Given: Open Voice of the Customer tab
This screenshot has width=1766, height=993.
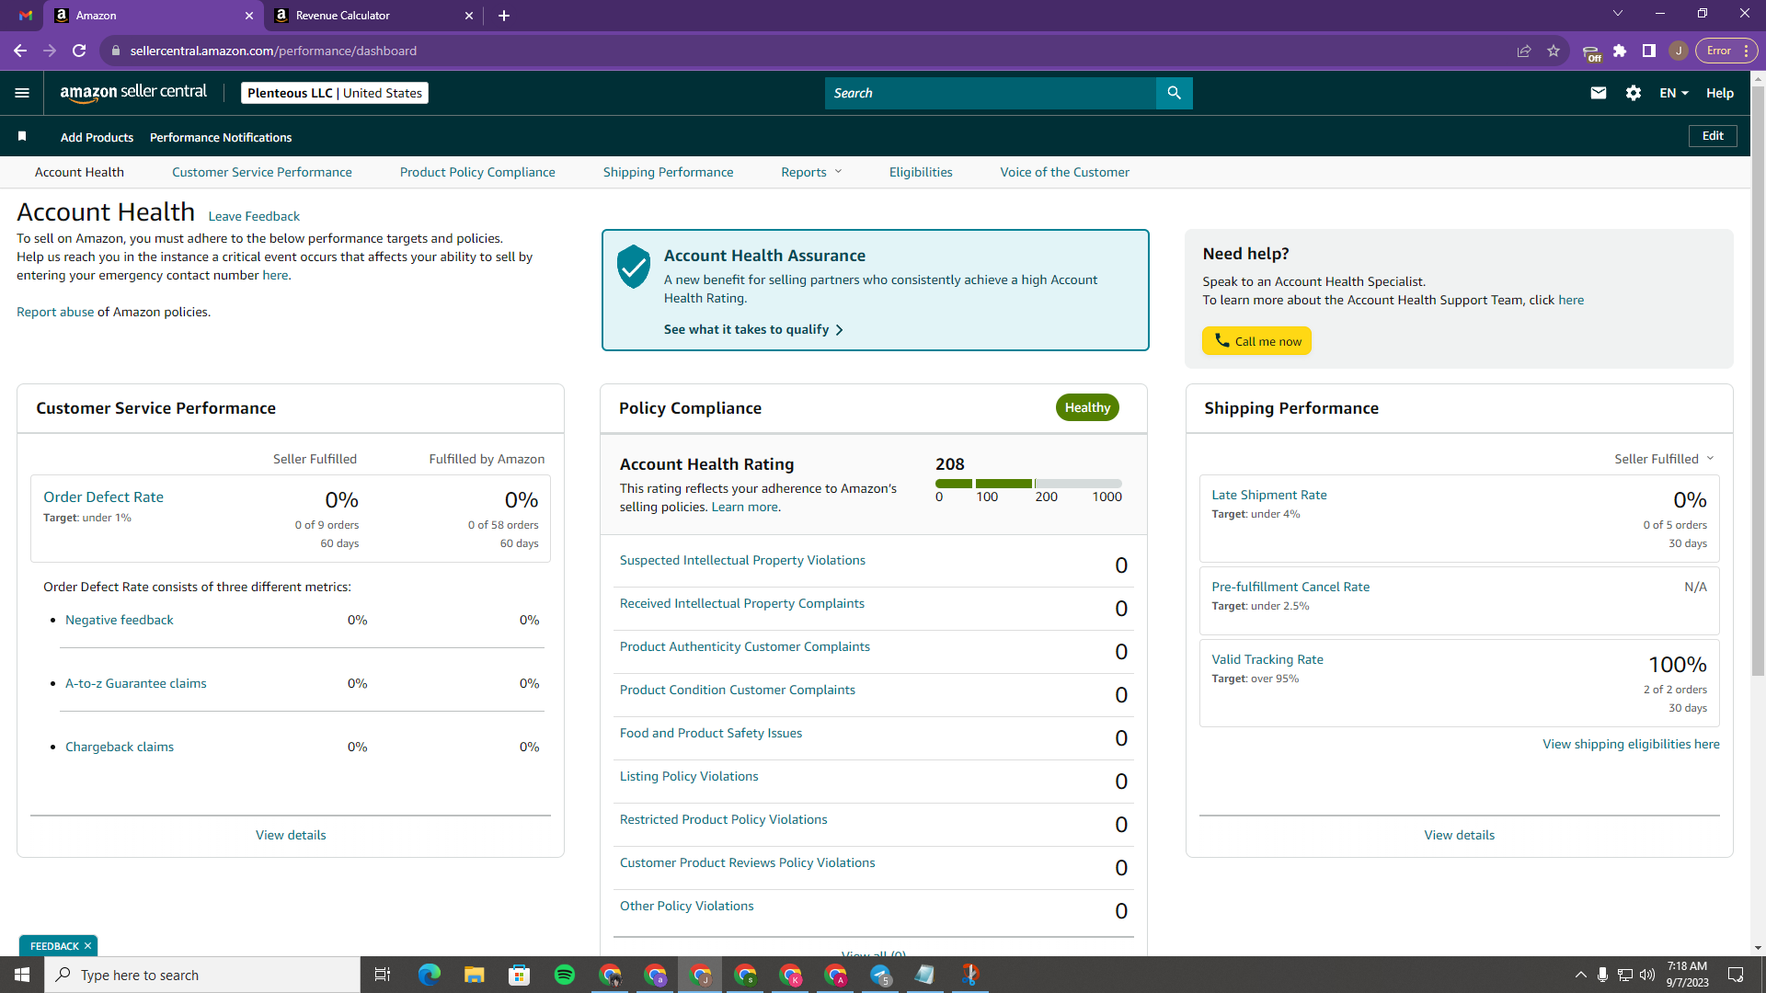Looking at the screenshot, I should point(1065,172).
